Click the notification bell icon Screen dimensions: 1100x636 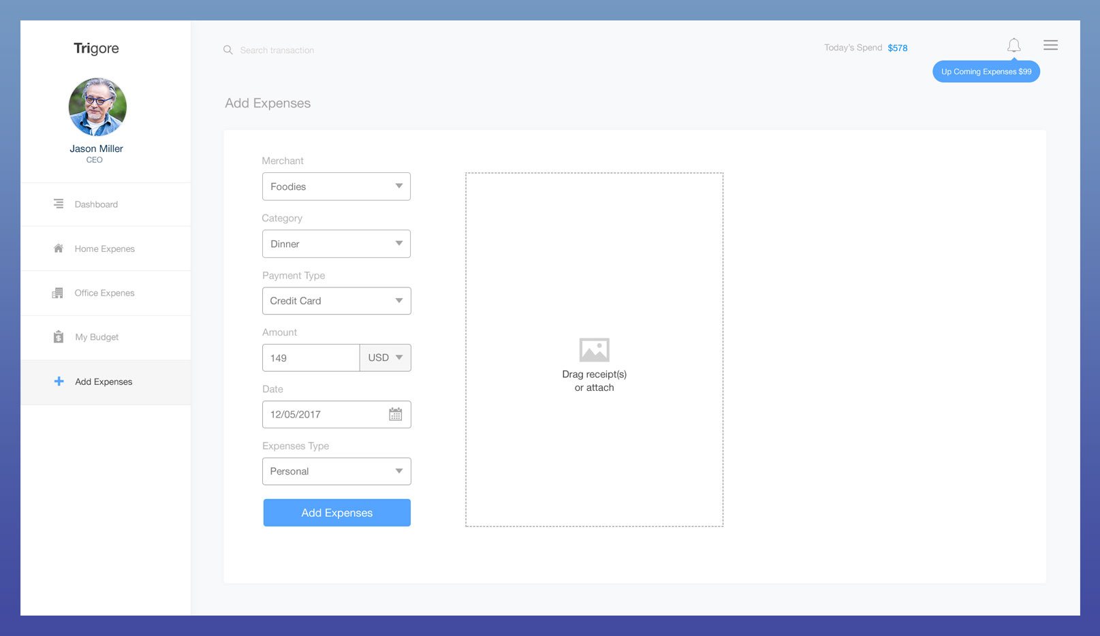click(x=1013, y=46)
